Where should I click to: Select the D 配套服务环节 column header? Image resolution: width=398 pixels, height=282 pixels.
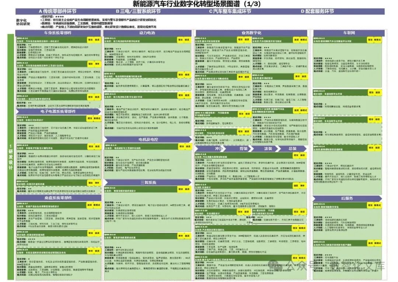point(317,11)
